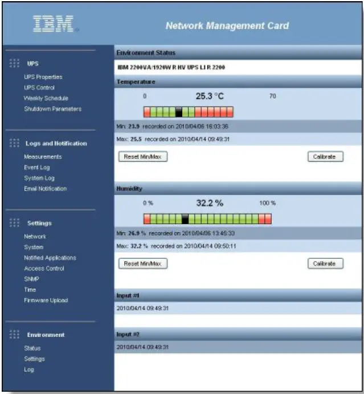Click the 70 temperature scale maximum

tap(273, 96)
